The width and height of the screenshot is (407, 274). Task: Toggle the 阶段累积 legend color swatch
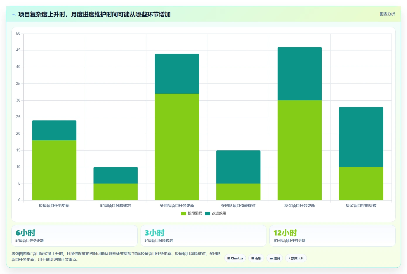click(x=184, y=214)
